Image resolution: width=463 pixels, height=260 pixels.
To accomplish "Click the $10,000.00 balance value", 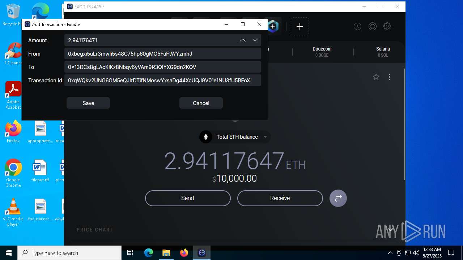I will coord(235,178).
